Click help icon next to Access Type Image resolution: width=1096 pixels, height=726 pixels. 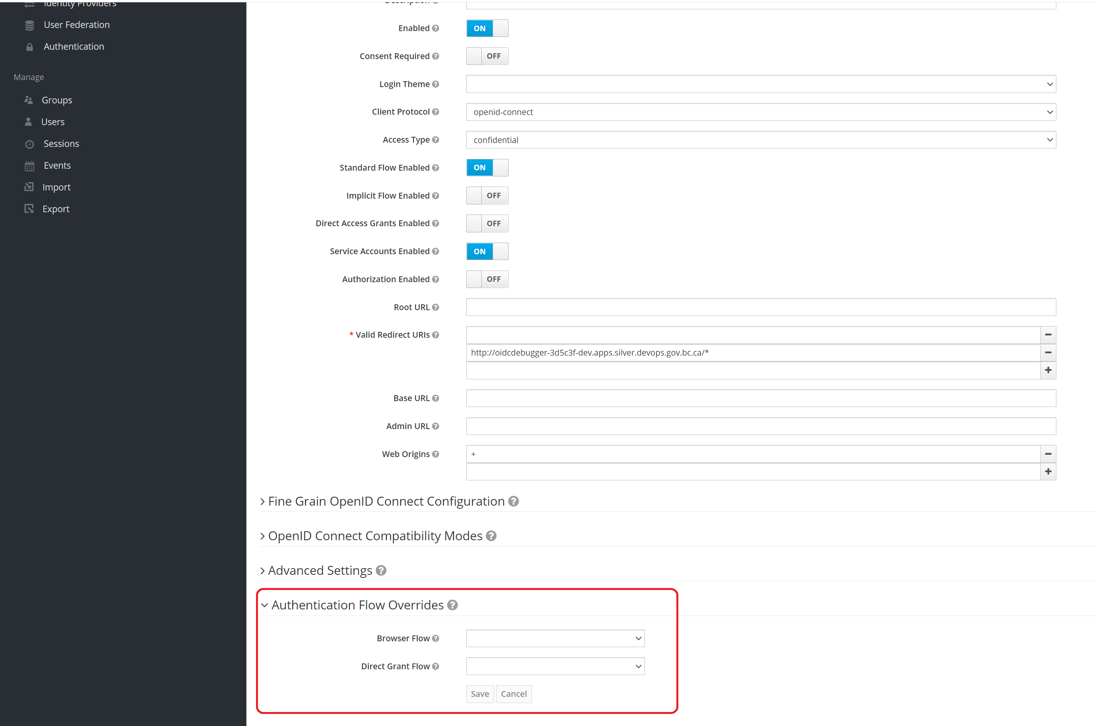pos(436,140)
